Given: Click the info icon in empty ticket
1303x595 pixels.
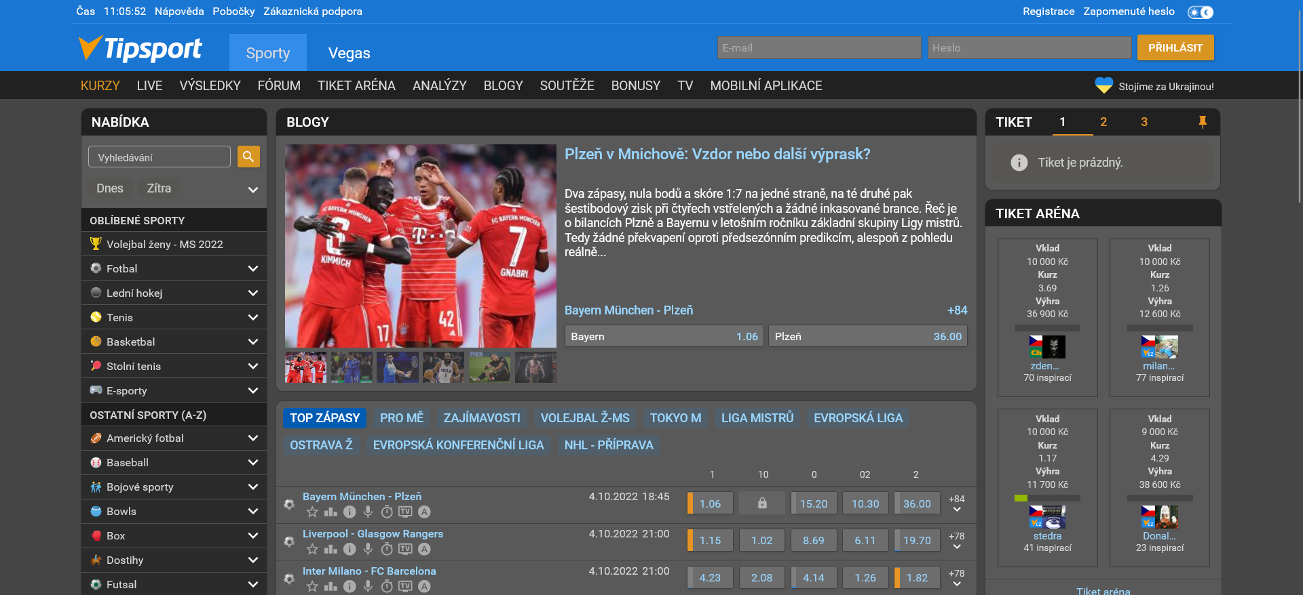Looking at the screenshot, I should (x=1019, y=163).
